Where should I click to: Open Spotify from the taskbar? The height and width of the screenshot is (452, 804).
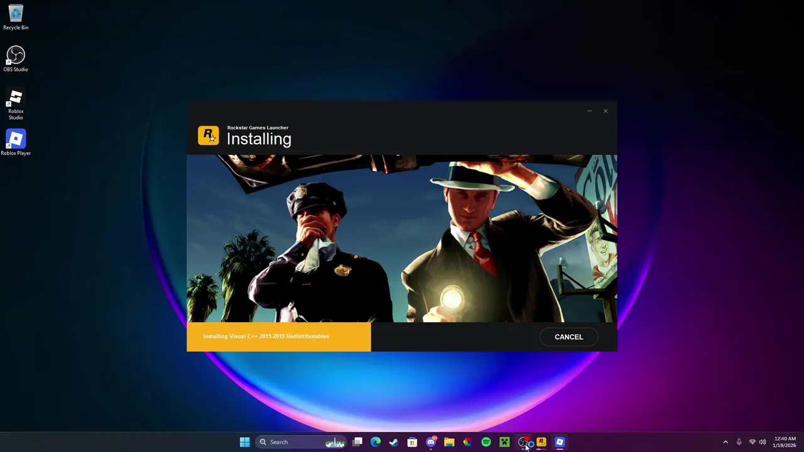486,442
